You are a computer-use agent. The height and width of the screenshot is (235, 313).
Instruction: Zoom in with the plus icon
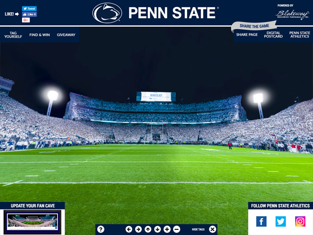pyautogui.click(x=167, y=229)
